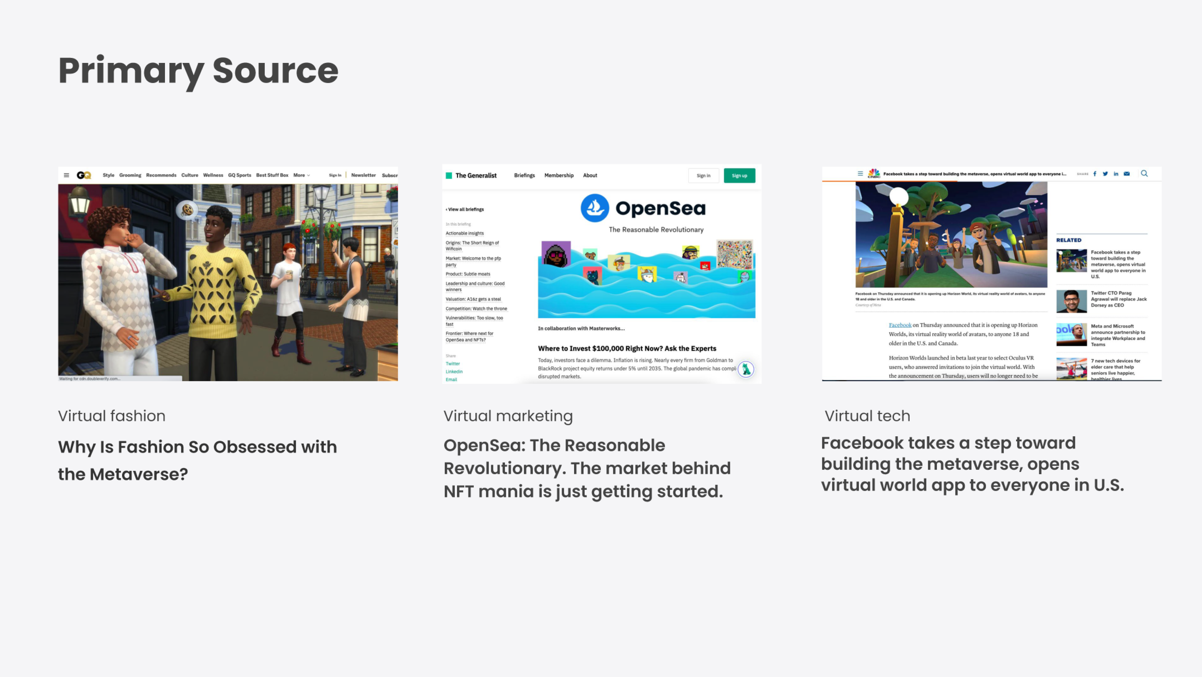Go back via View all briefings
This screenshot has height=677, width=1202.
465,209
